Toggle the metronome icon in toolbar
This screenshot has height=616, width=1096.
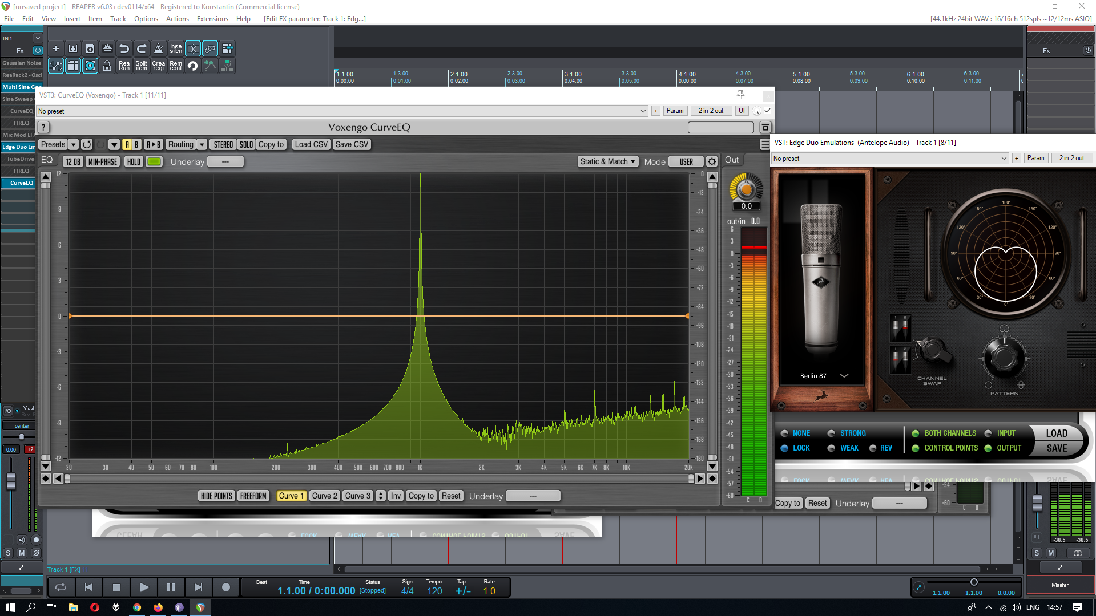pos(159,49)
